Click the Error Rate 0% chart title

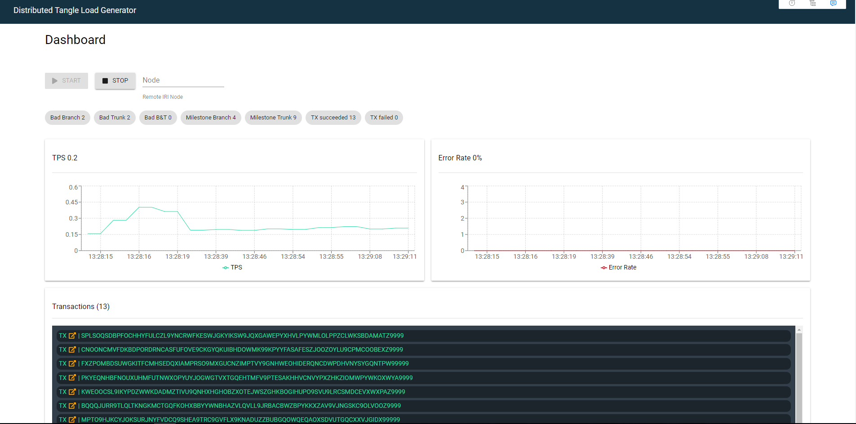coord(460,158)
